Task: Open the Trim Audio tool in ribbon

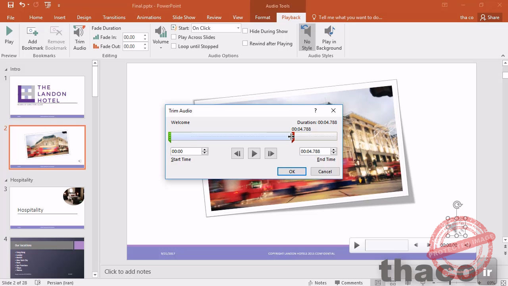Action: pyautogui.click(x=79, y=38)
